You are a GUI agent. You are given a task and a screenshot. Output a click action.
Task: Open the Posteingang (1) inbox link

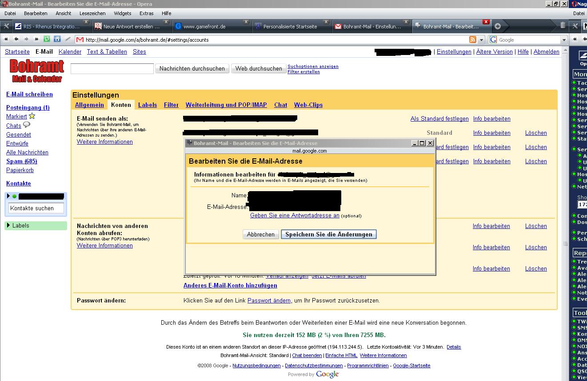(28, 107)
